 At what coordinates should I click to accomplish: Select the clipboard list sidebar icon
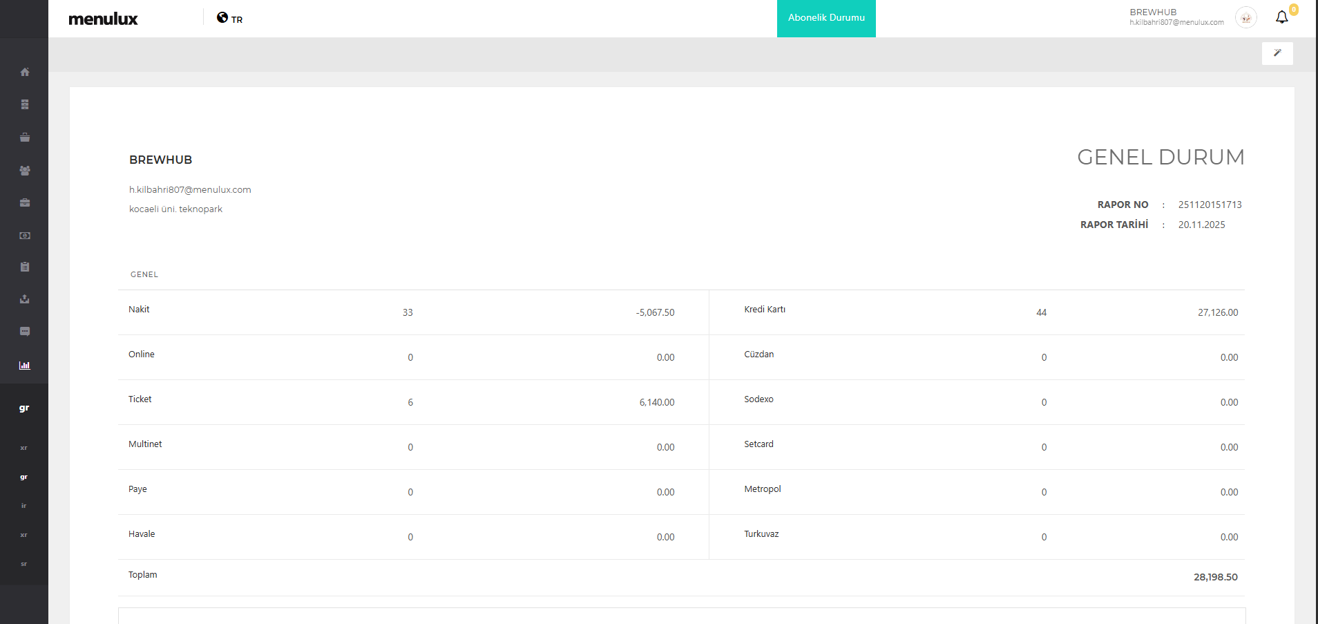25,267
